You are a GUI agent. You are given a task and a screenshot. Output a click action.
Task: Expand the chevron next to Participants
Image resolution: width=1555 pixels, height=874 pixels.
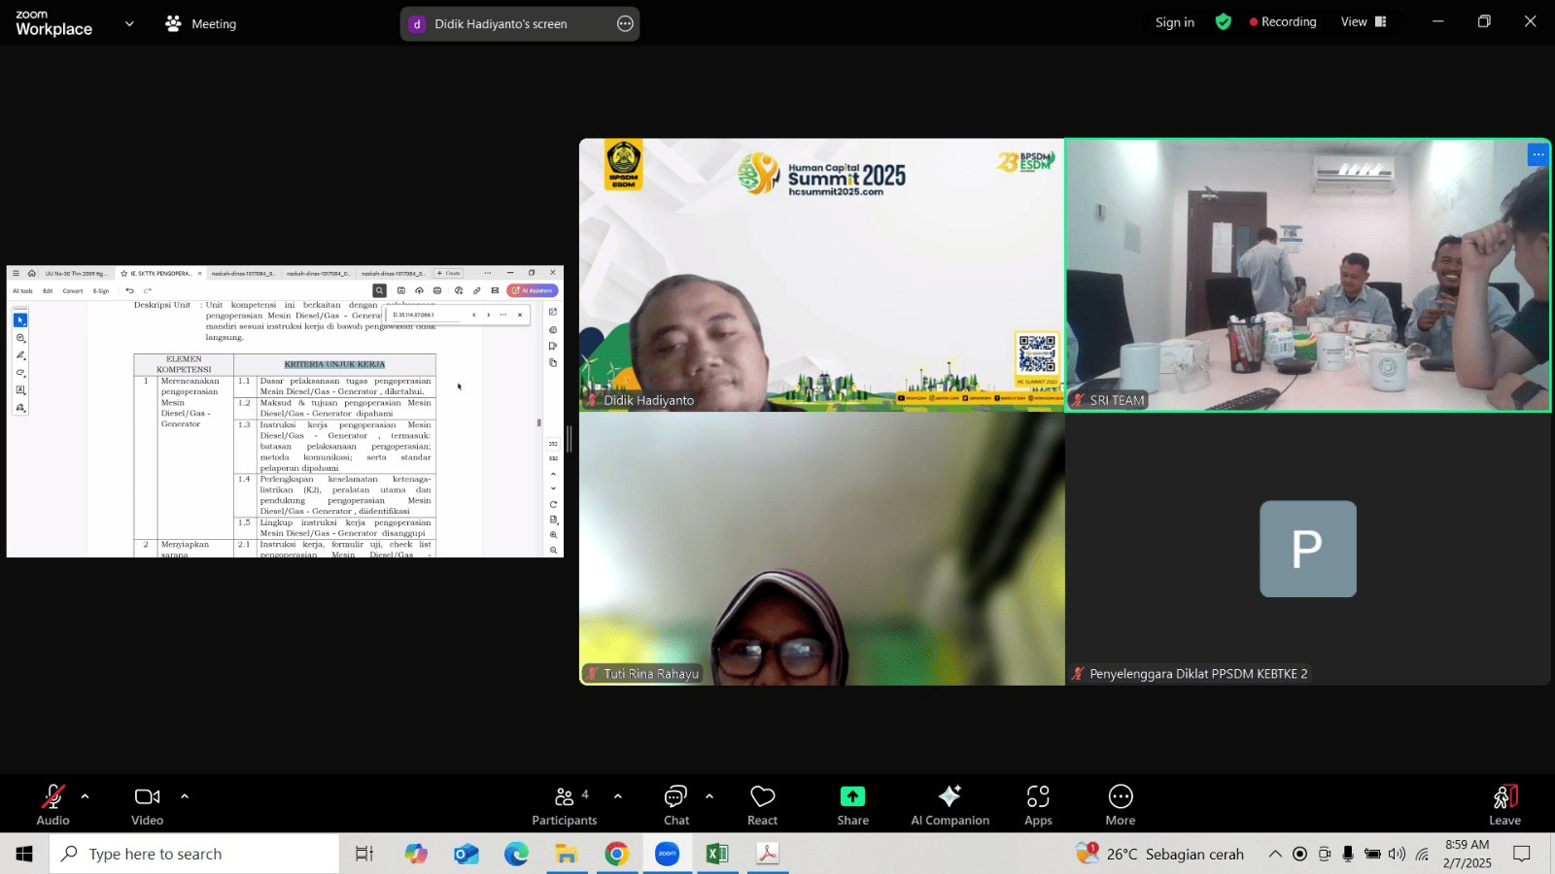[618, 796]
